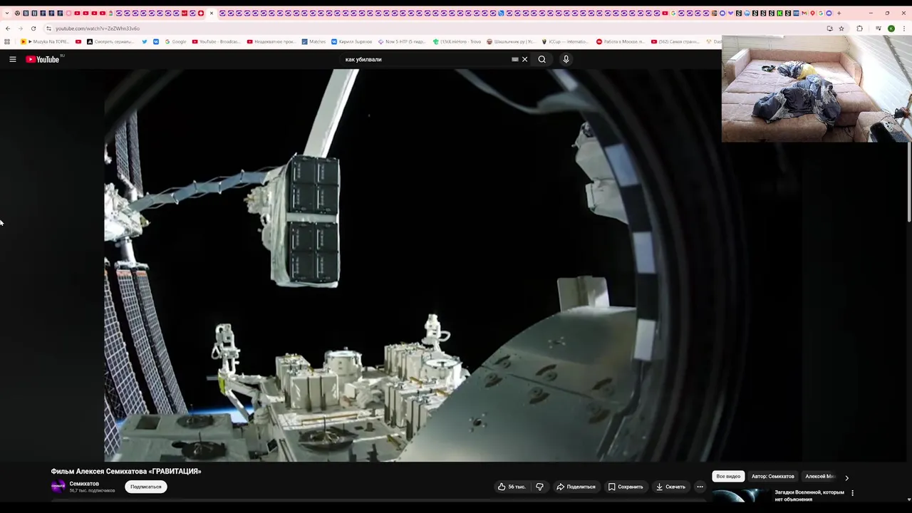This screenshot has height=513, width=912.
Task: Open the 'Muzyka Na TOPIE' bookmark
Action: [x=46, y=41]
